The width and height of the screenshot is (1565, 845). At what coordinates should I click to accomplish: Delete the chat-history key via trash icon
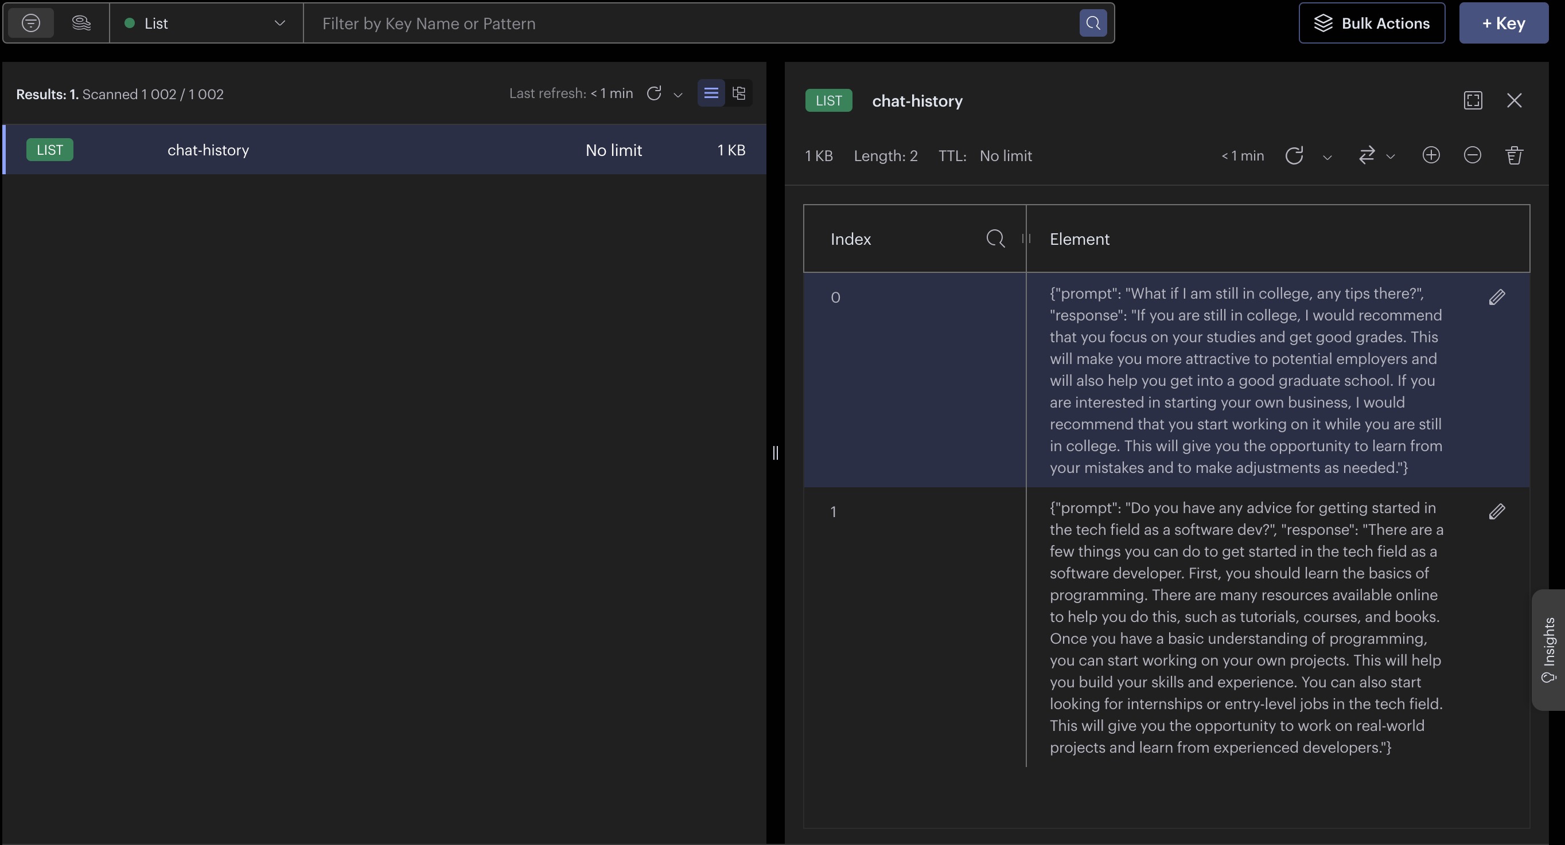1514,155
